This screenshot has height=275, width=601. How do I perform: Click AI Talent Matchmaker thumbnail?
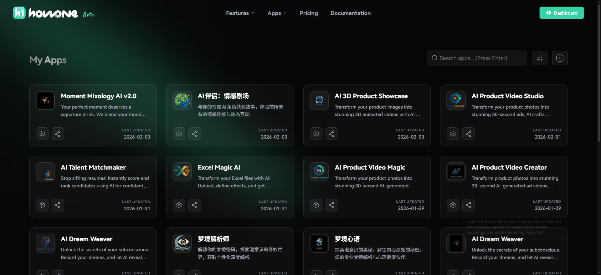pos(45,172)
